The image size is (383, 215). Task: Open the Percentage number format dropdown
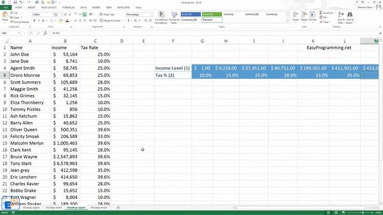pyautogui.click(x=151, y=14)
